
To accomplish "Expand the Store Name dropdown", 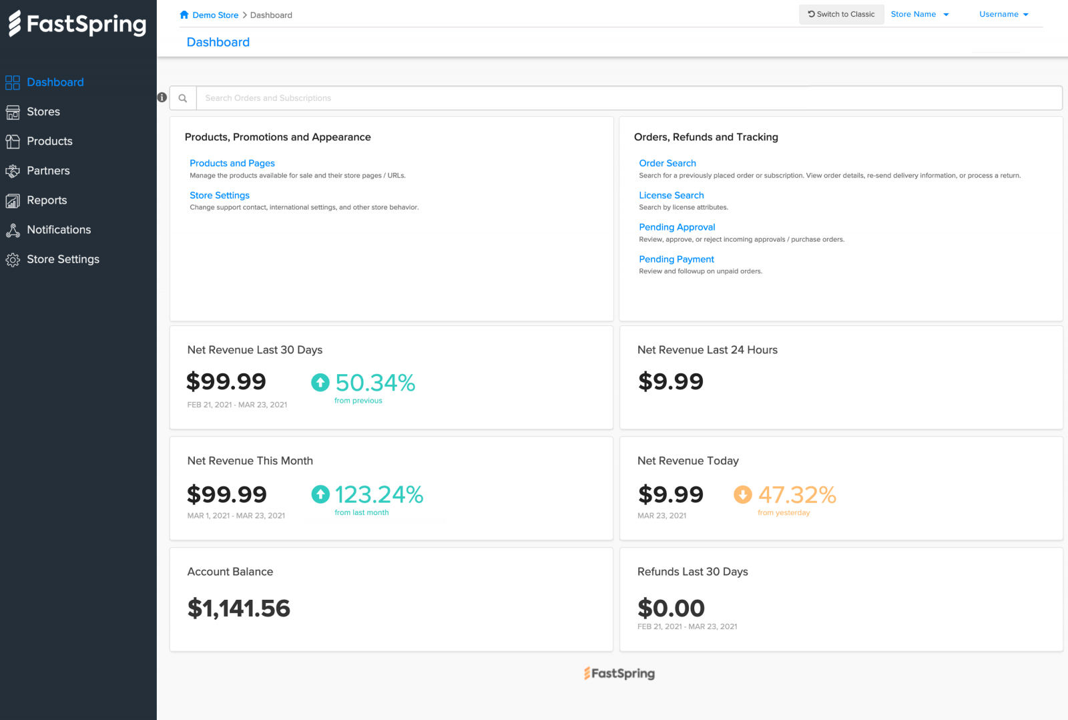I will pos(919,15).
